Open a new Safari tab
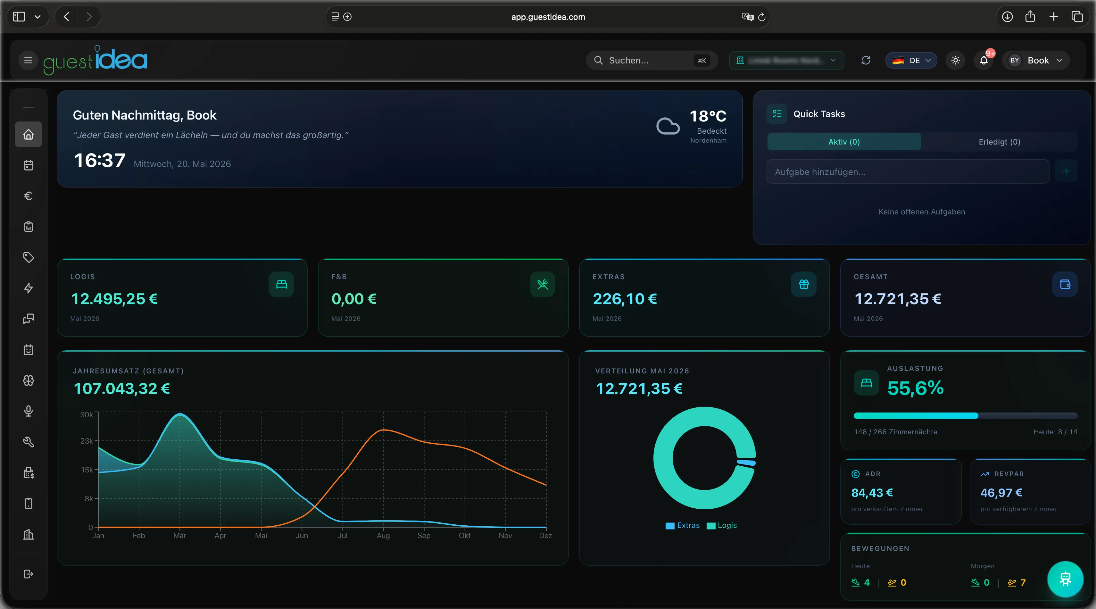The height and width of the screenshot is (609, 1096). click(1054, 17)
